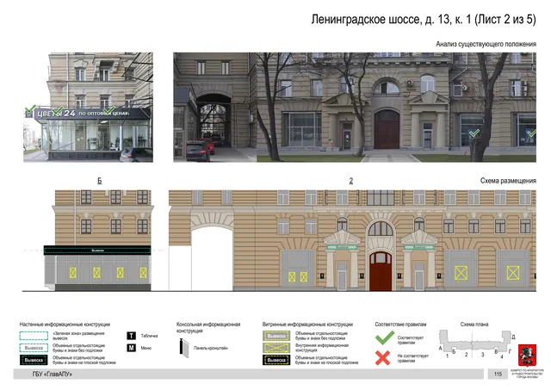This screenshot has height=390, width=551.
Task: Select the Панель-кронштейн bracket panel icon
Action: pyautogui.click(x=184, y=348)
